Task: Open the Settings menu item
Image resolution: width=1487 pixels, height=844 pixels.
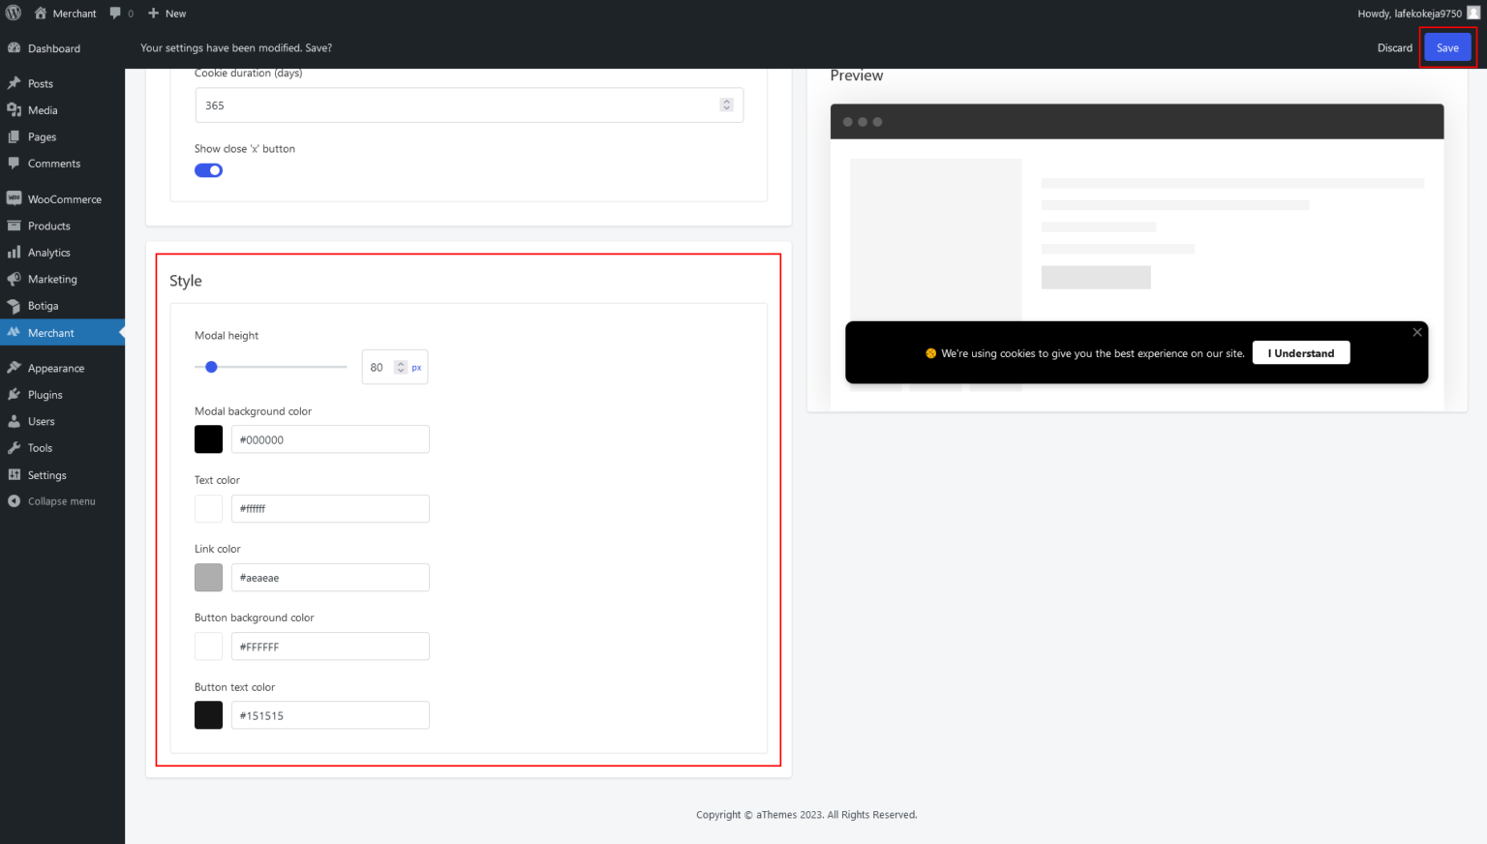Action: pyautogui.click(x=62, y=475)
